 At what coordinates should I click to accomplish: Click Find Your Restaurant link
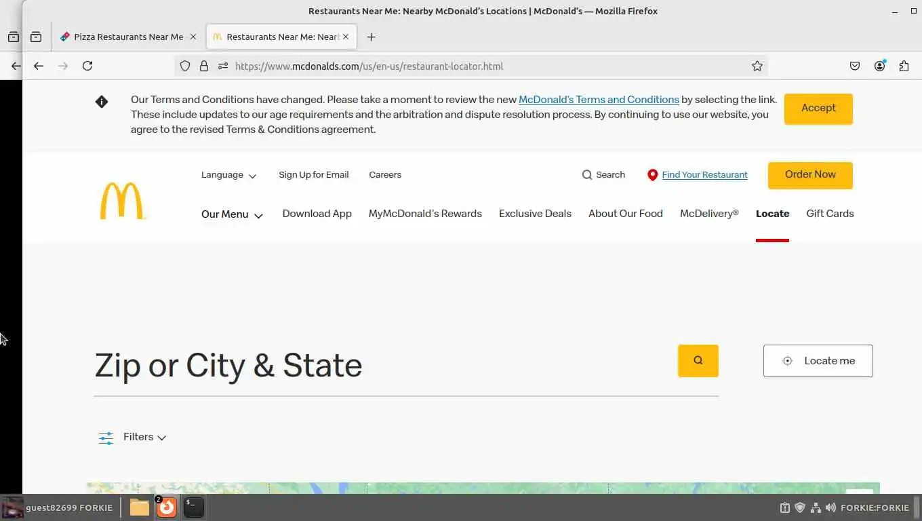click(x=704, y=175)
